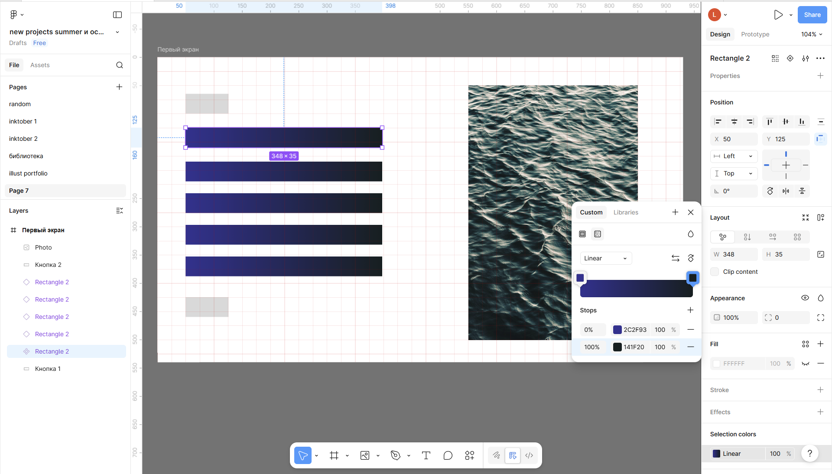
Task: Select the Pen tool in the toolbar
Action: coord(395,455)
